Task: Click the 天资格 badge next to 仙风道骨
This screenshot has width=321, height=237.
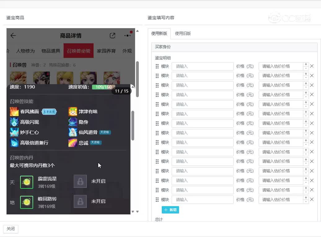Action: tap(105, 132)
